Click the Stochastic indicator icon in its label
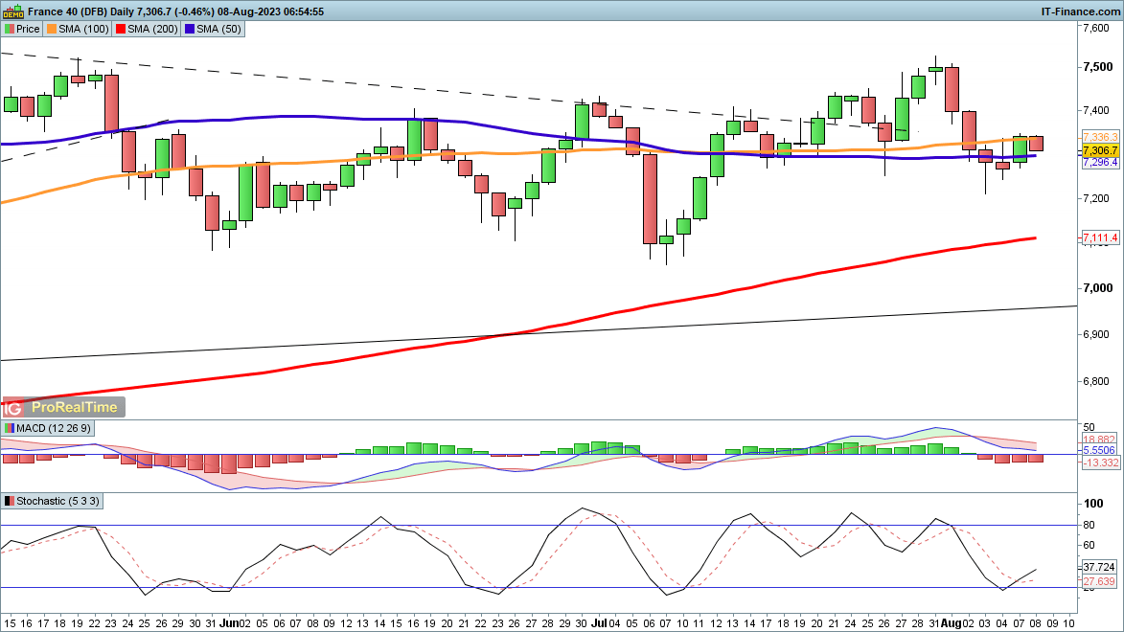 click(x=10, y=501)
